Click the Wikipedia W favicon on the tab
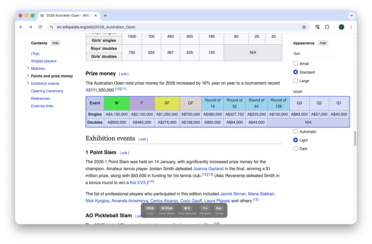Viewport: 372px width, 244px height. coord(42,16)
